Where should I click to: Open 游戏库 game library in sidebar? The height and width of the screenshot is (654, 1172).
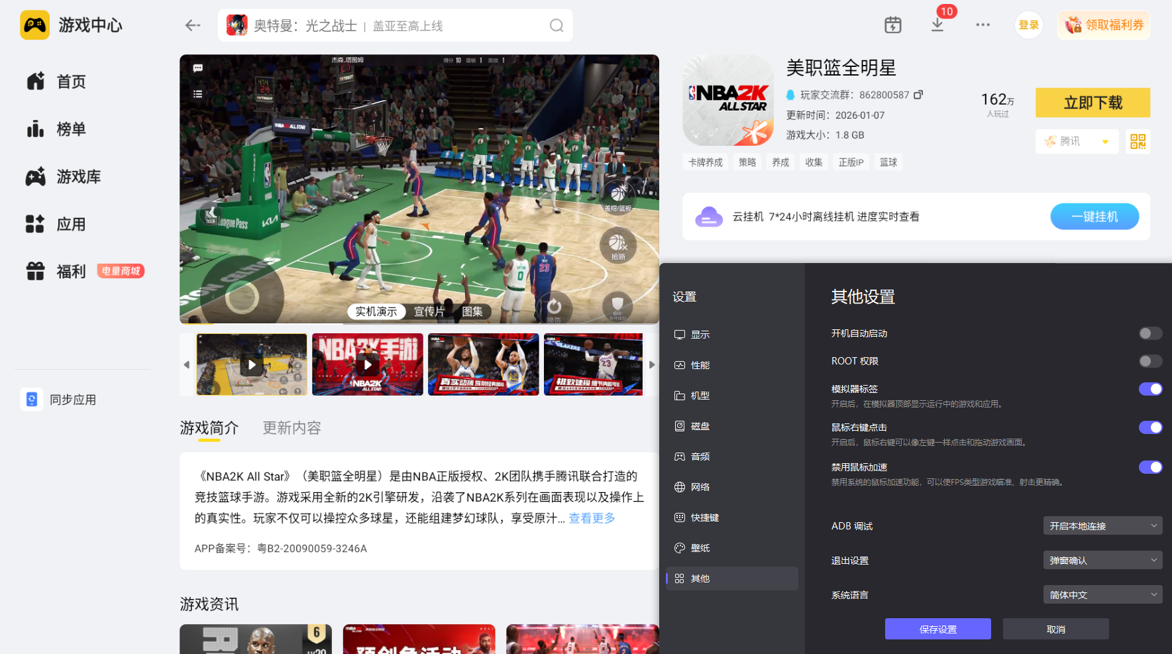(64, 177)
